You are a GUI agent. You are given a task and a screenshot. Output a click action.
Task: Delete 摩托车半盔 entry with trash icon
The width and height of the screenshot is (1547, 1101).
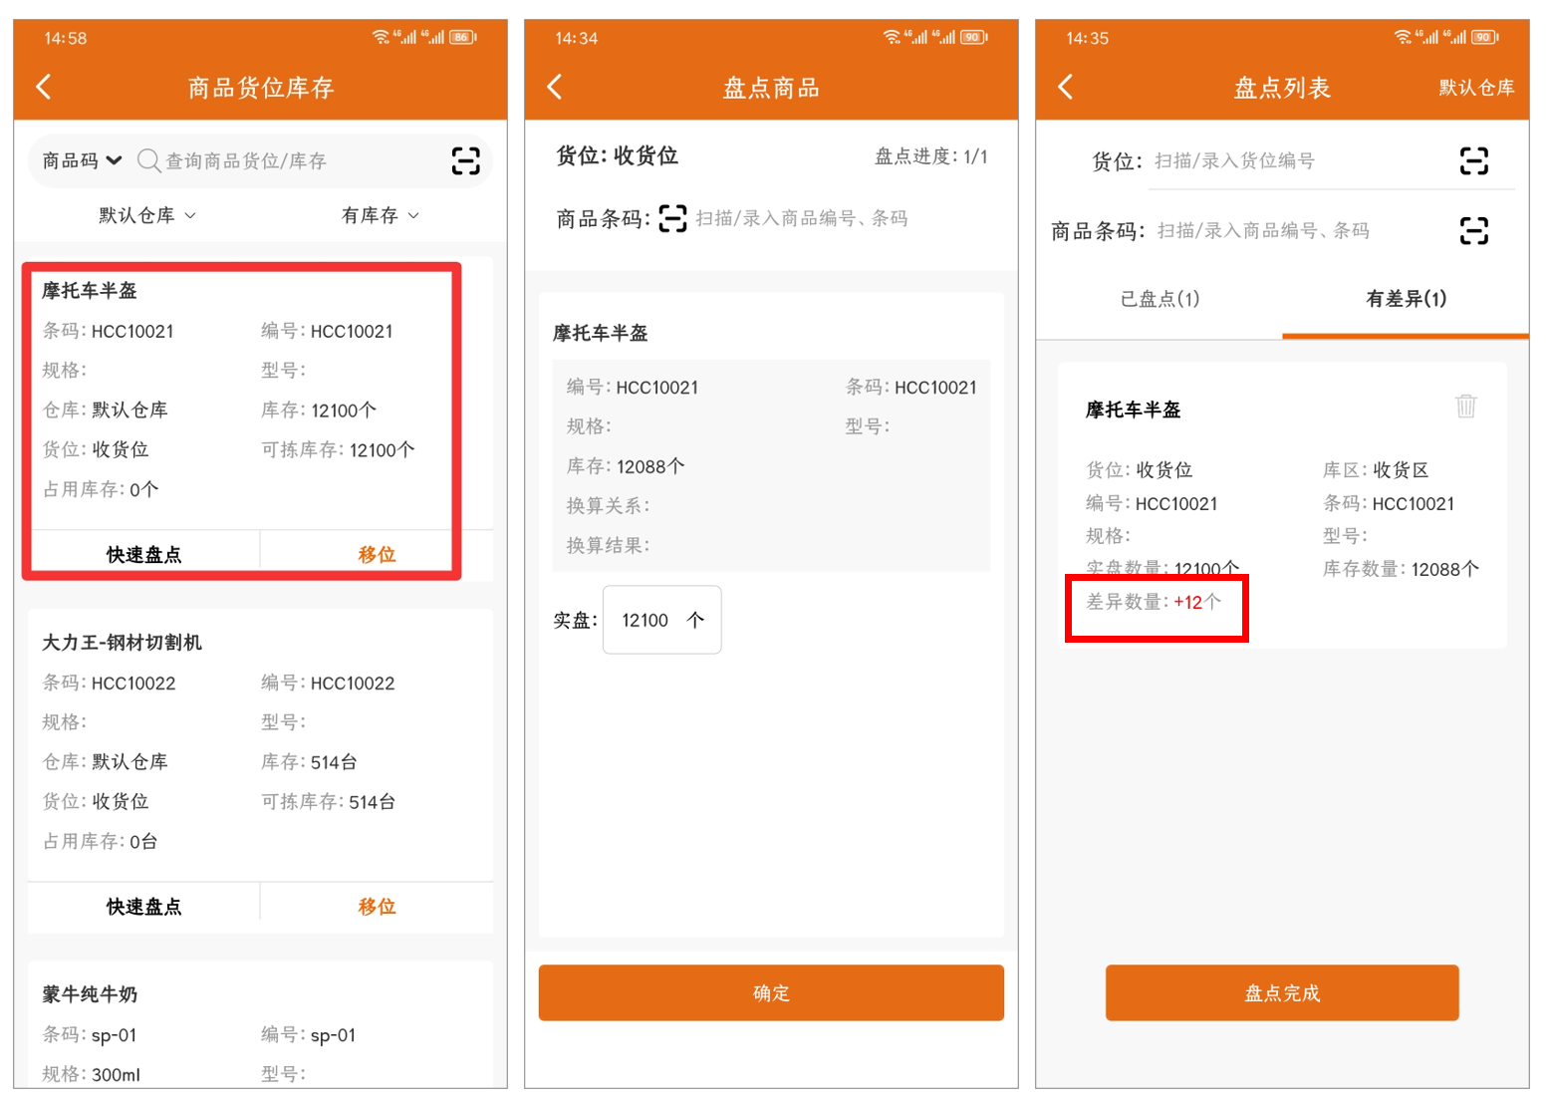click(x=1465, y=406)
